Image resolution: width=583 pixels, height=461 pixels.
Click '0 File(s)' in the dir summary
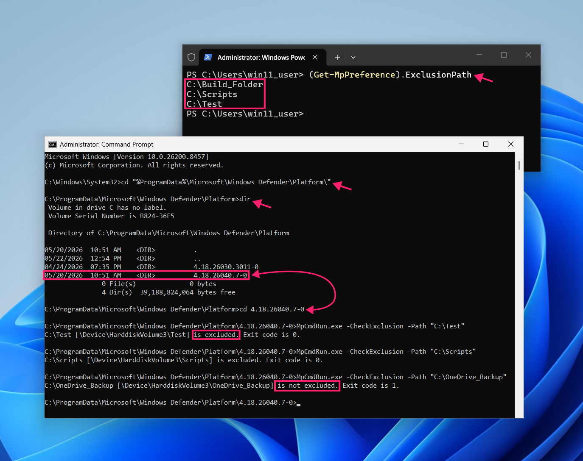[x=119, y=284]
